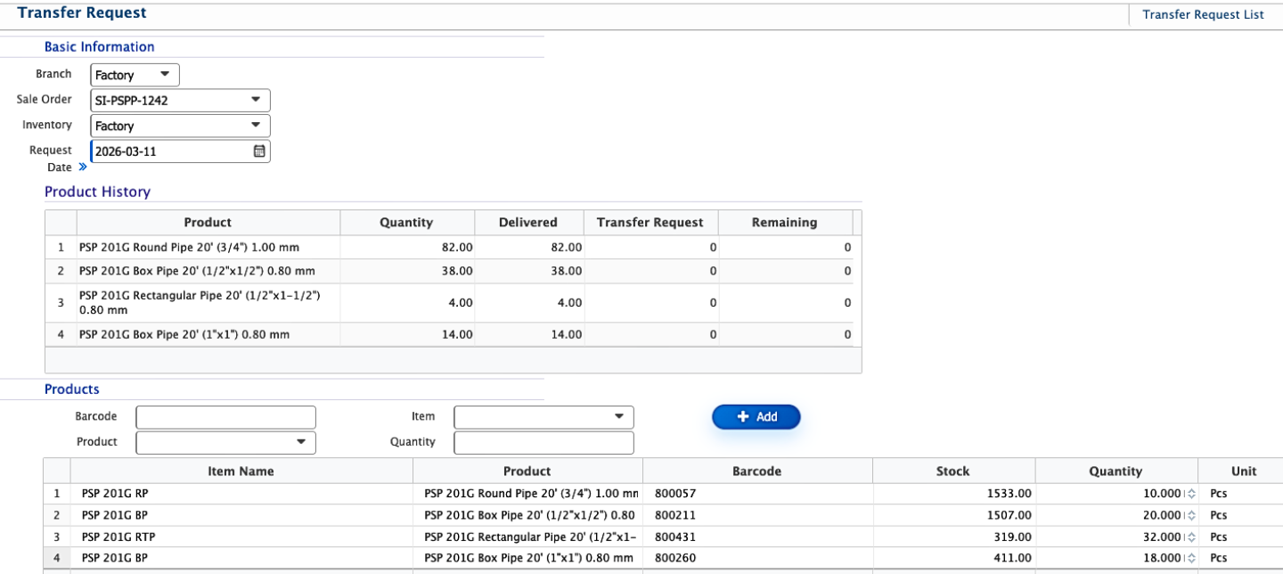Open the Branch dropdown
Screen dimensions: 1283x574
tap(135, 75)
